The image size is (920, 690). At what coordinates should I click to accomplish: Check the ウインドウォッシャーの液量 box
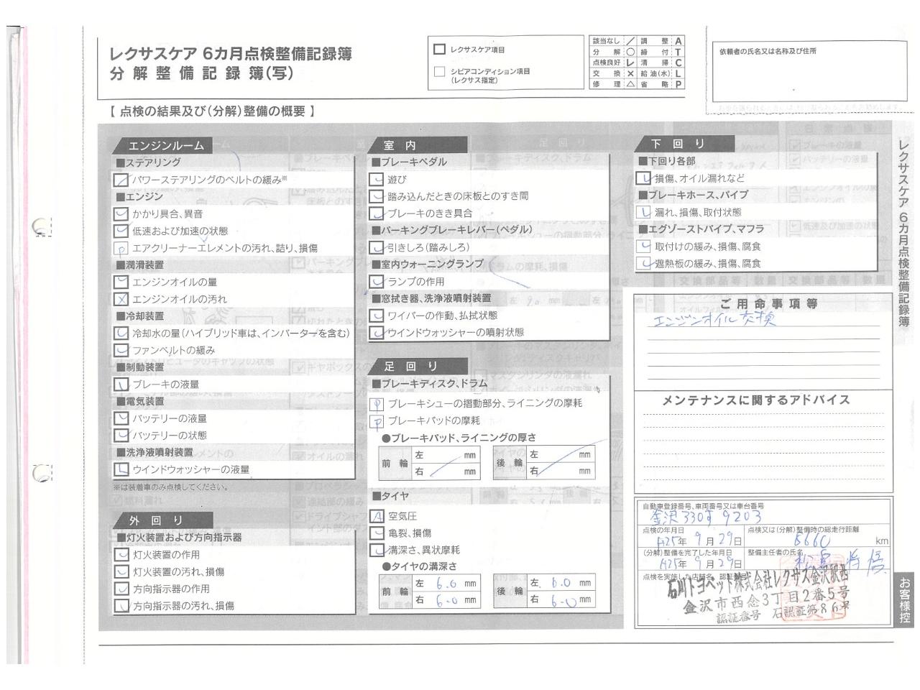tap(121, 469)
